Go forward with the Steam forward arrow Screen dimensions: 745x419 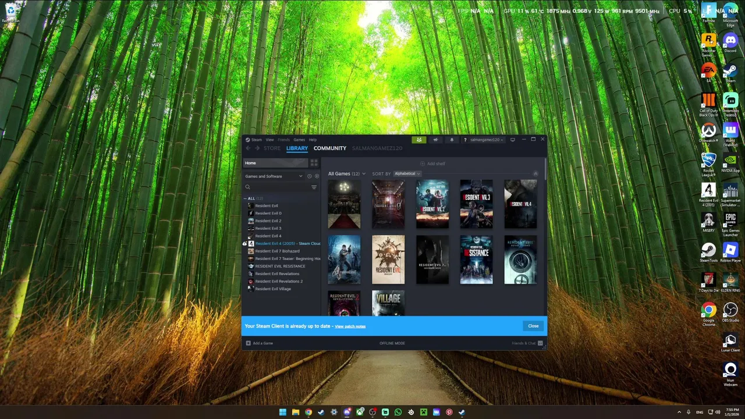click(x=257, y=148)
